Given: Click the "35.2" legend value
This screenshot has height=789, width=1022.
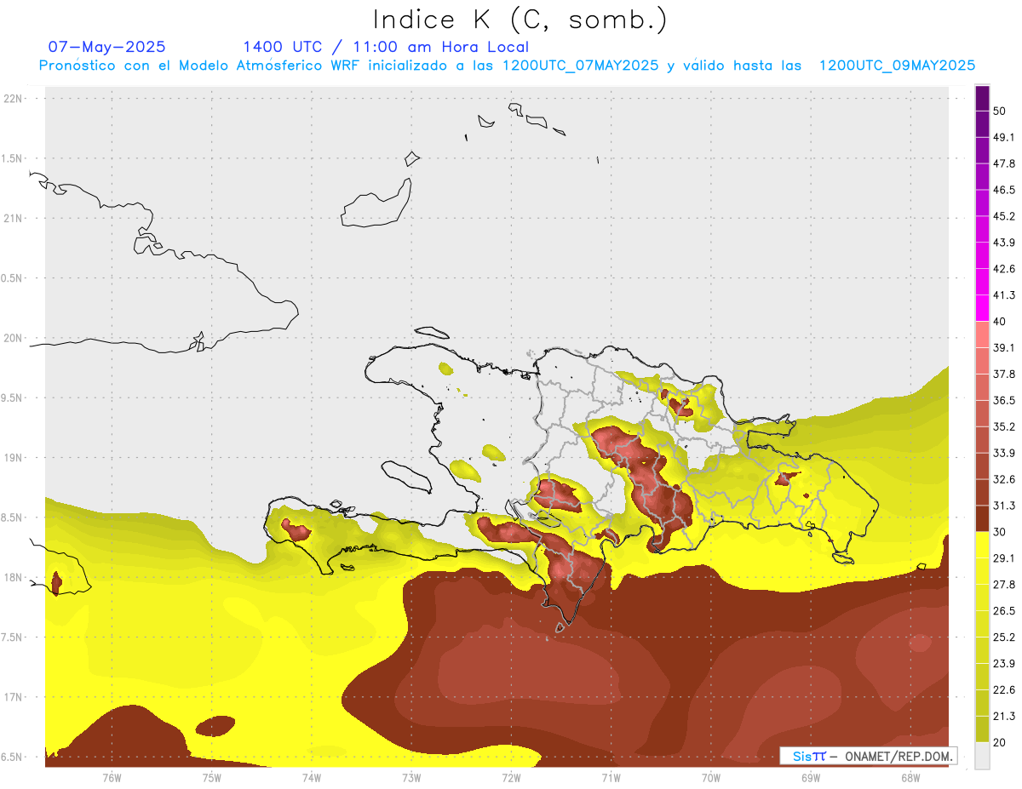Looking at the screenshot, I should tap(1004, 426).
